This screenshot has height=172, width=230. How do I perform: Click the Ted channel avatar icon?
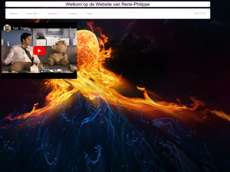coord(7,28)
